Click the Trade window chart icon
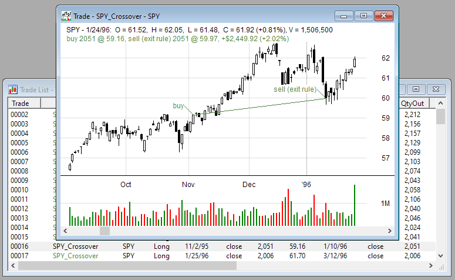 [x=67, y=15]
